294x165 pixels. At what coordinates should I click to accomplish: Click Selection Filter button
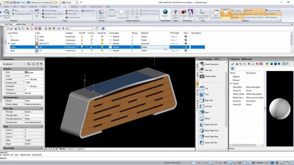click(x=273, y=11)
